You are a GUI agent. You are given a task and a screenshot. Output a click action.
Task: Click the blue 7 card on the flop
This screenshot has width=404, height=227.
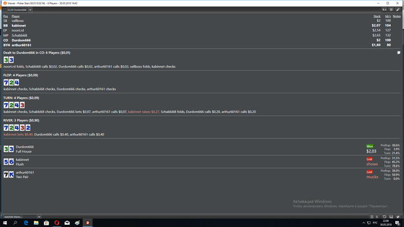pos(6,82)
